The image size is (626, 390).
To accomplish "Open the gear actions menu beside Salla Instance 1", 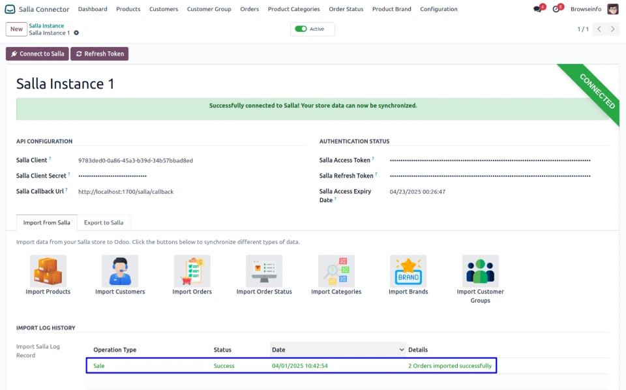I will pos(76,33).
